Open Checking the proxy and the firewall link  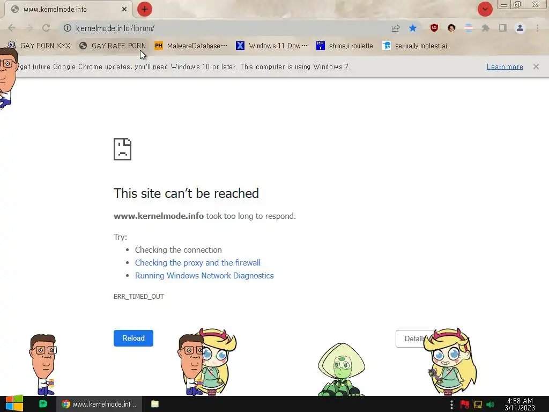198,263
